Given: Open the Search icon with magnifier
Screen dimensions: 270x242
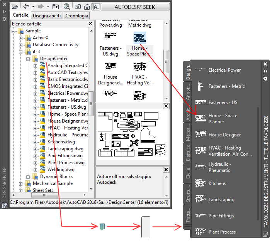Looking at the screenshot, I should click(x=67, y=7).
